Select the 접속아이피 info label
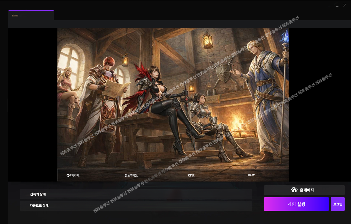 point(73,175)
